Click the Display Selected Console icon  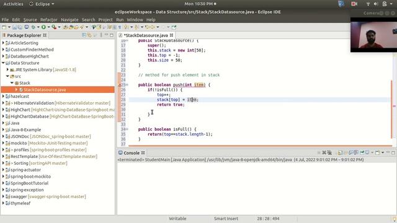367,153
